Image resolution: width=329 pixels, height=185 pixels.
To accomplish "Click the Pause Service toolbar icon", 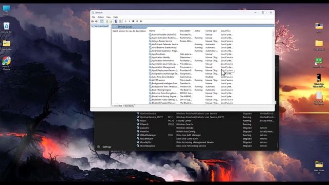I will click(137, 22).
